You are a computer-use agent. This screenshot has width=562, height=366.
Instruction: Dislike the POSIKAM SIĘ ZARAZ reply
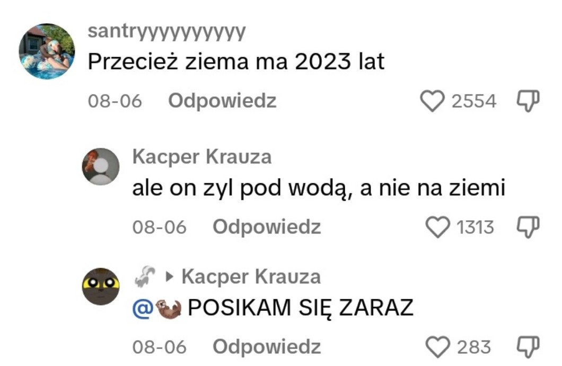coord(528,347)
